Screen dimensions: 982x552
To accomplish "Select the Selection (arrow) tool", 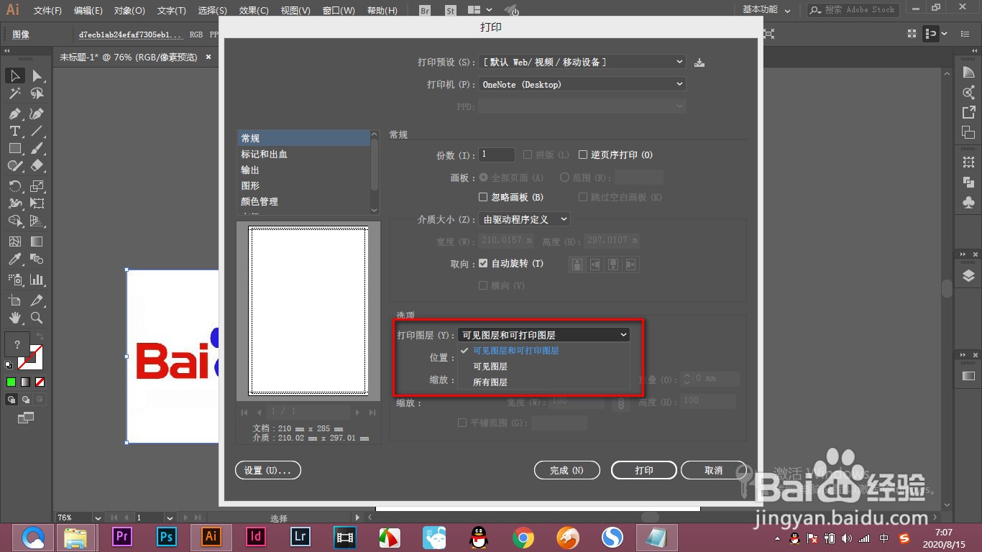I will click(15, 75).
